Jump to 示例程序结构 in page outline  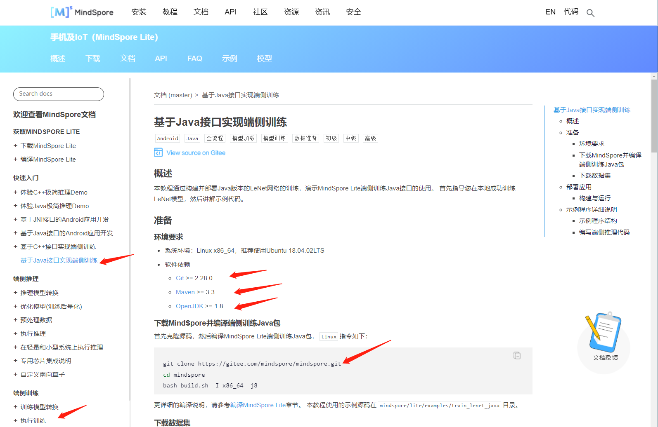tap(598, 221)
